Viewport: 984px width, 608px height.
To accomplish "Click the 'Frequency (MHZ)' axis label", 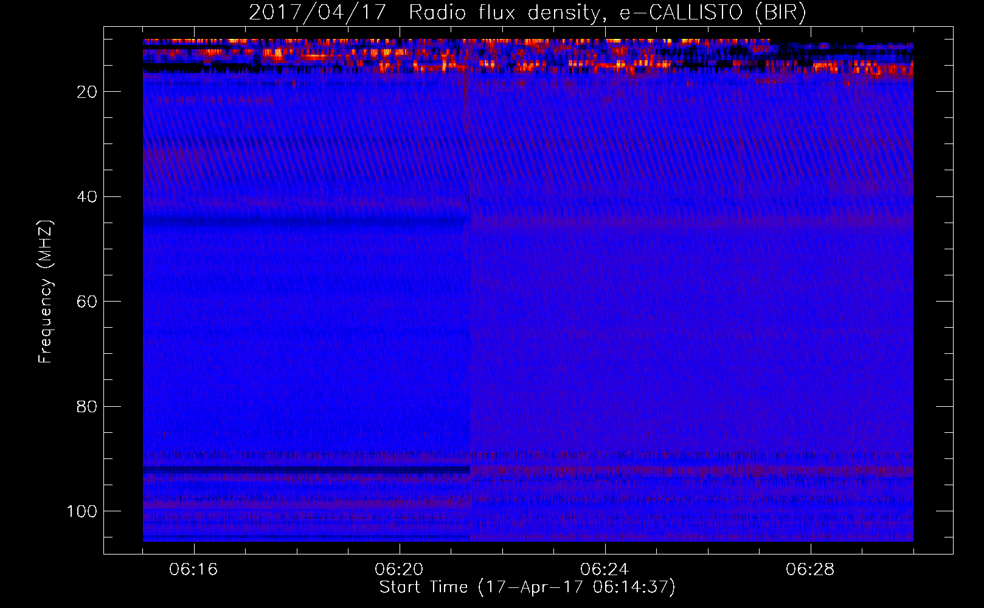I will pos(46,291).
